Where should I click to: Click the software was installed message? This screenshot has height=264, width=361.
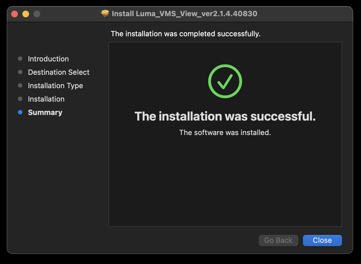tap(225, 132)
